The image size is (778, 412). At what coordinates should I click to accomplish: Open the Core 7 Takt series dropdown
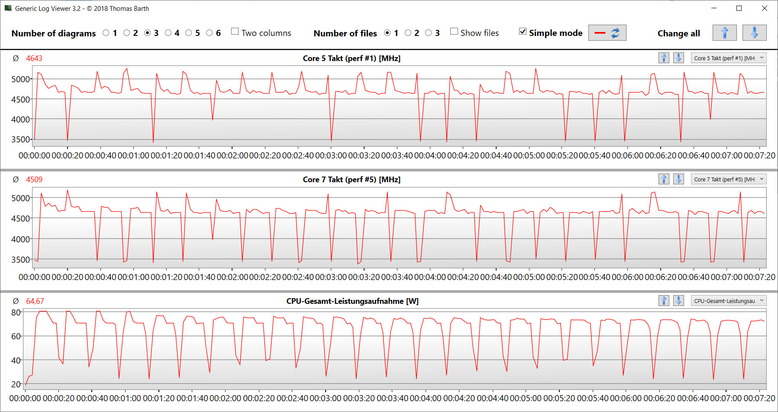(728, 179)
